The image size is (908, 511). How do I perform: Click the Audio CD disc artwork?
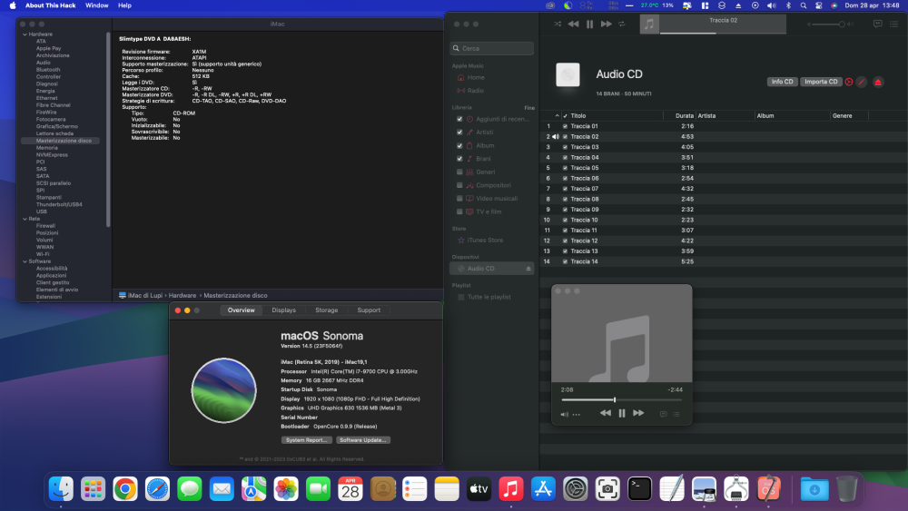tap(567, 74)
